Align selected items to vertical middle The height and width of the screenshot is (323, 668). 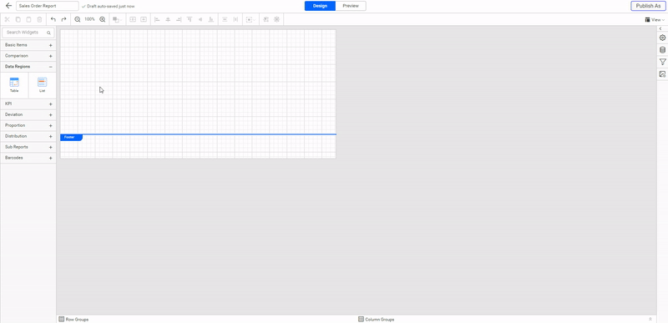200,19
